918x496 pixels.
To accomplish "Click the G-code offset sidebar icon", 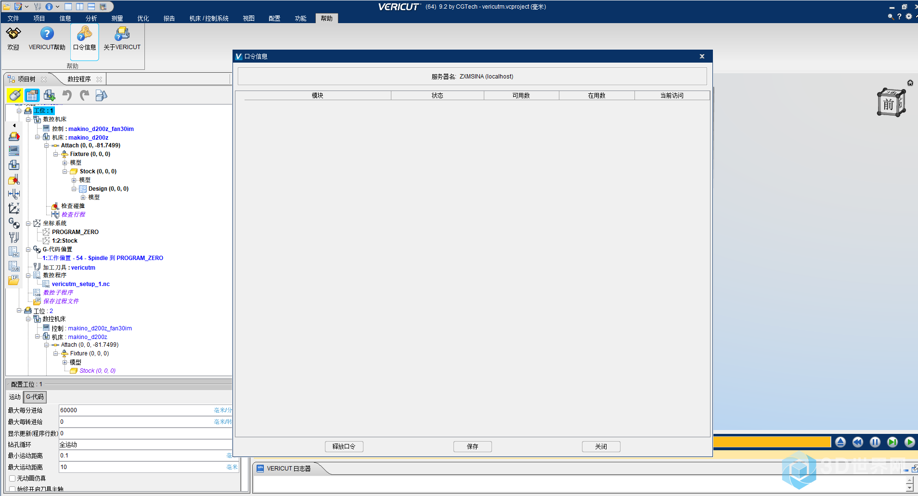I will (14, 223).
